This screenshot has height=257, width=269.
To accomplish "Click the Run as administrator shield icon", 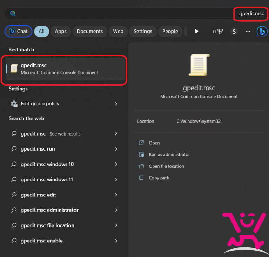I will point(141,154).
